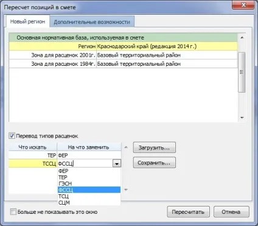Switch to the Новый регион tab

[x=27, y=21]
